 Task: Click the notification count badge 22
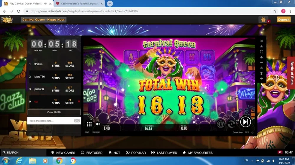pos(280,152)
